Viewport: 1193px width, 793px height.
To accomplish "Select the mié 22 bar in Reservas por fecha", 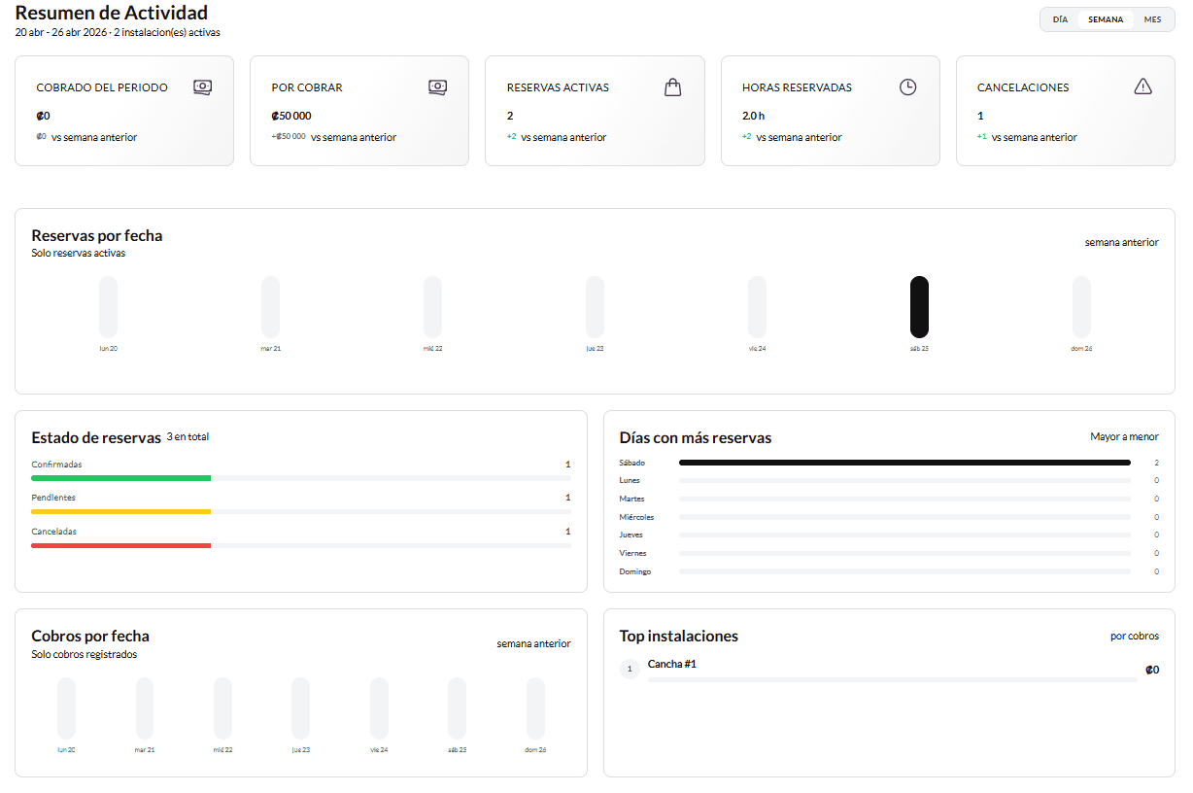I will tap(432, 307).
